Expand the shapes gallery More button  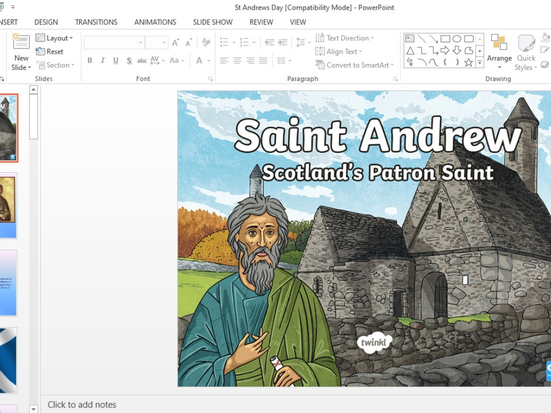(479, 62)
